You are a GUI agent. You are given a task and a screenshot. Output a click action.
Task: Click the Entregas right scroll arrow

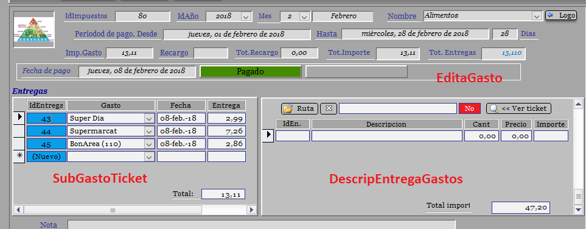pos(252,210)
